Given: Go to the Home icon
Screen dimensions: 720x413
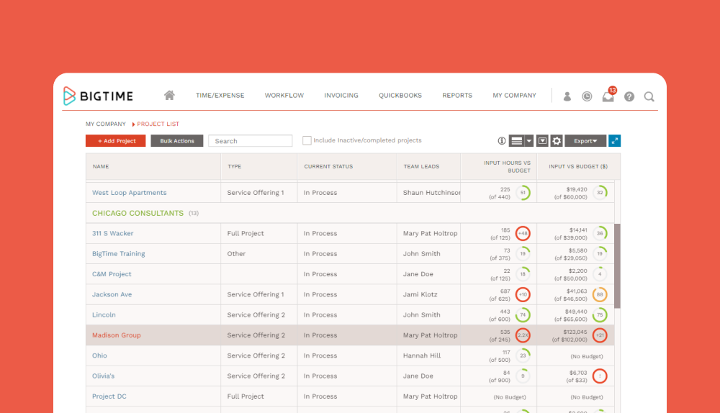Looking at the screenshot, I should 169,95.
